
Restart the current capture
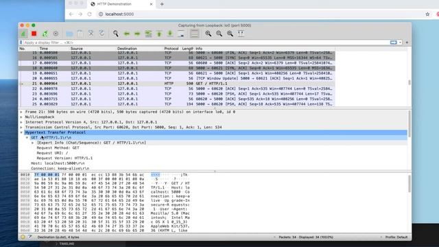[x=45, y=34]
